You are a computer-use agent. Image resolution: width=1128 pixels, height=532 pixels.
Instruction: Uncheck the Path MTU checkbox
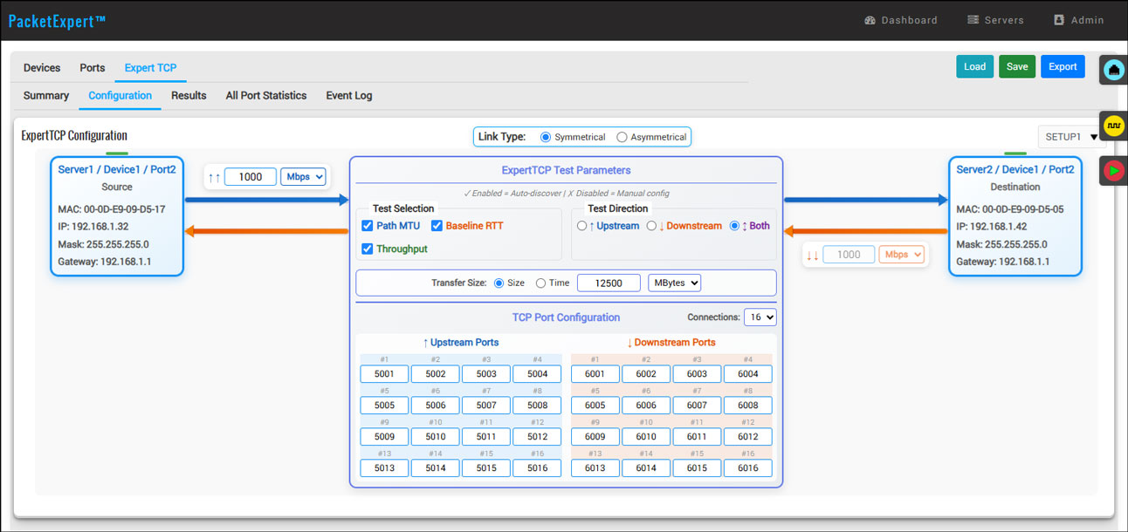point(368,226)
